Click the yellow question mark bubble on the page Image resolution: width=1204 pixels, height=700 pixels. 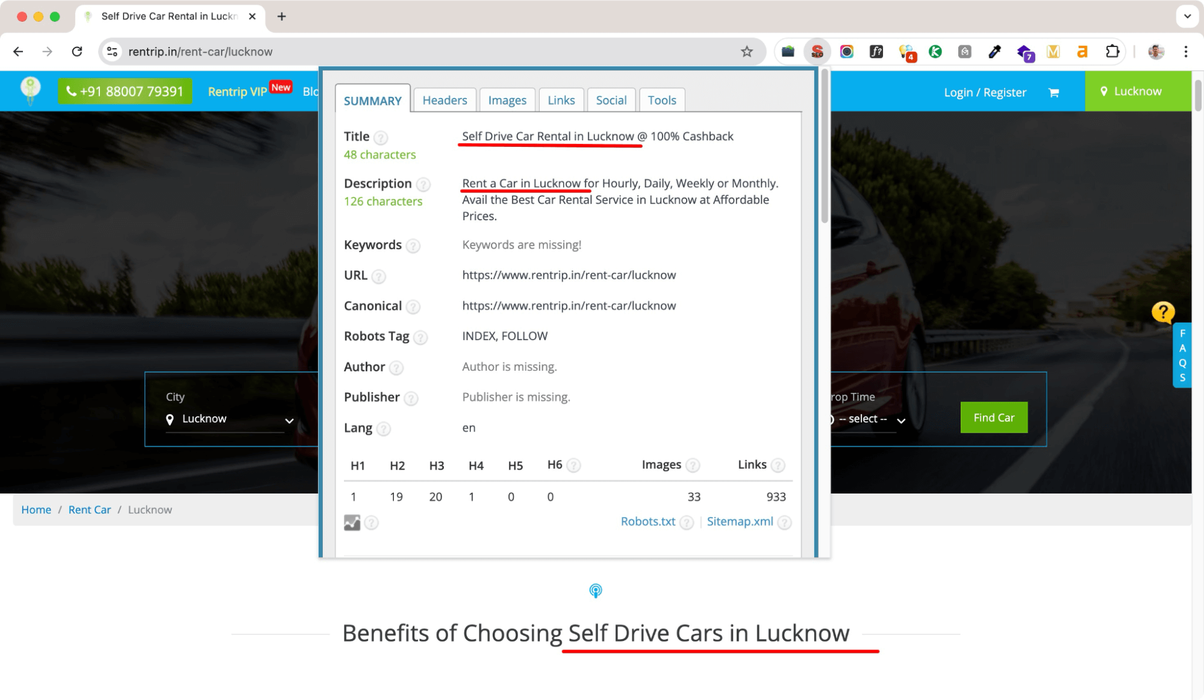pos(1163,312)
